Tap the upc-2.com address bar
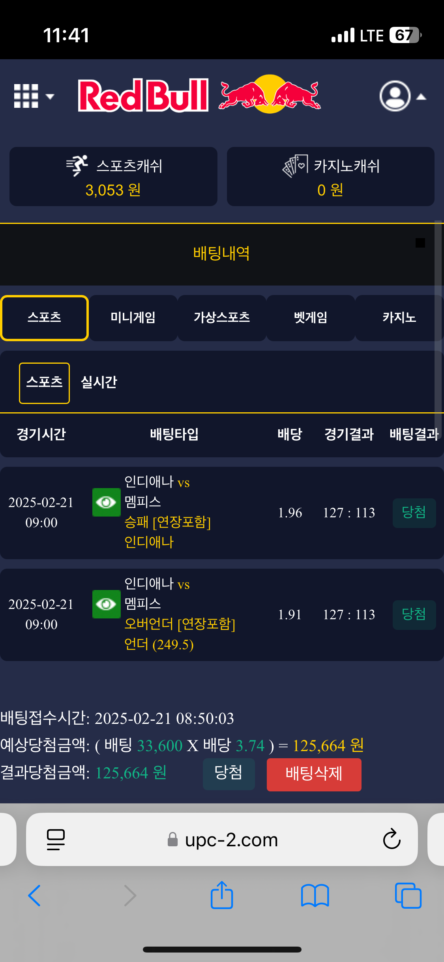Image resolution: width=444 pixels, height=962 pixels. pyautogui.click(x=231, y=839)
